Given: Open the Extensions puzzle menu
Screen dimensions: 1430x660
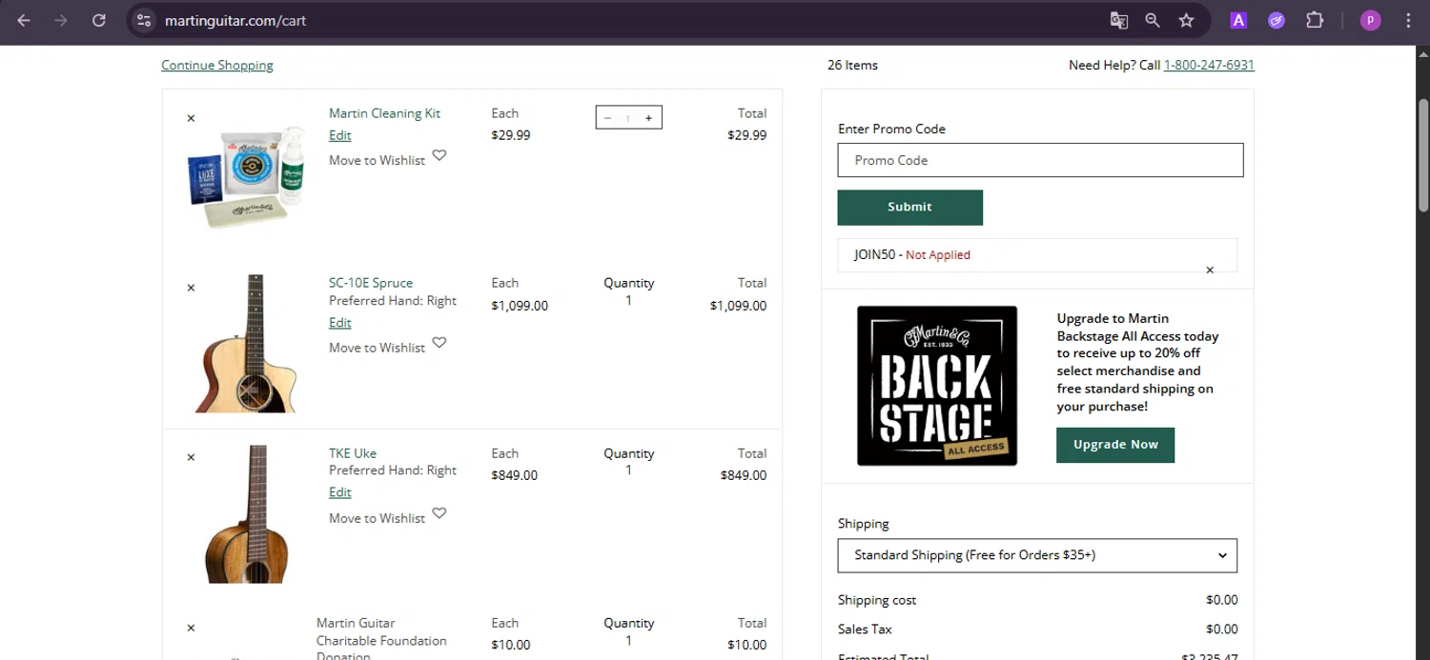Looking at the screenshot, I should pyautogui.click(x=1315, y=20).
